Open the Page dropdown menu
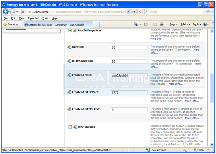Viewport: 216px width, 154px height. coord(173,24)
